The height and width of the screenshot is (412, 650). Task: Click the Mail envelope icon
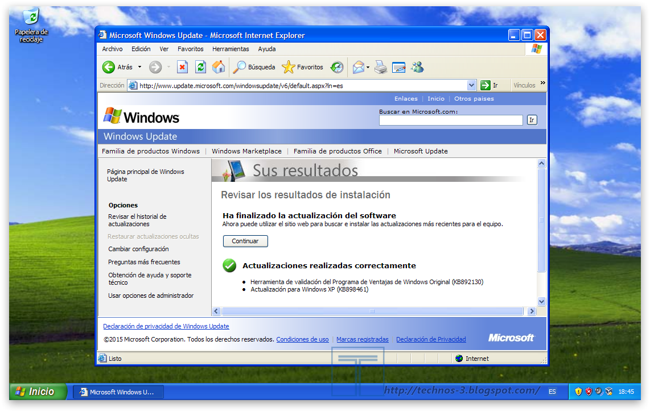click(358, 67)
